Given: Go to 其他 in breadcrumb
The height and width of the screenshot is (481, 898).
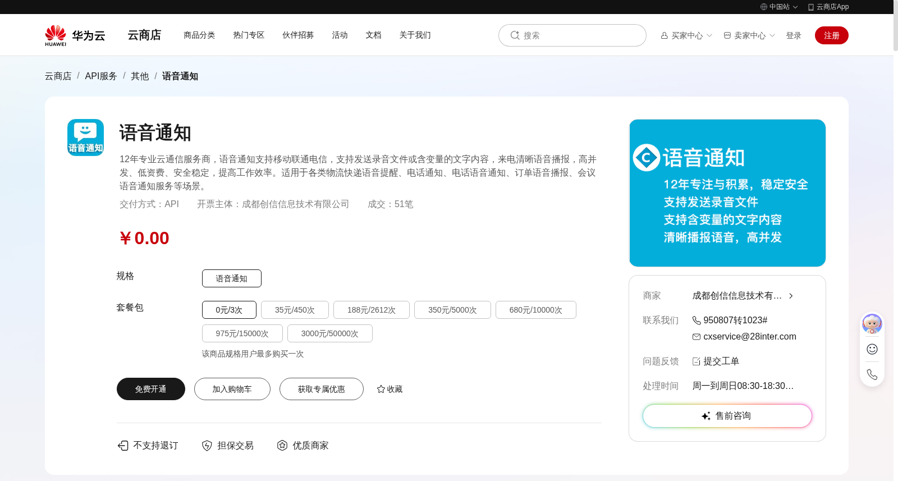Looking at the screenshot, I should click(140, 76).
